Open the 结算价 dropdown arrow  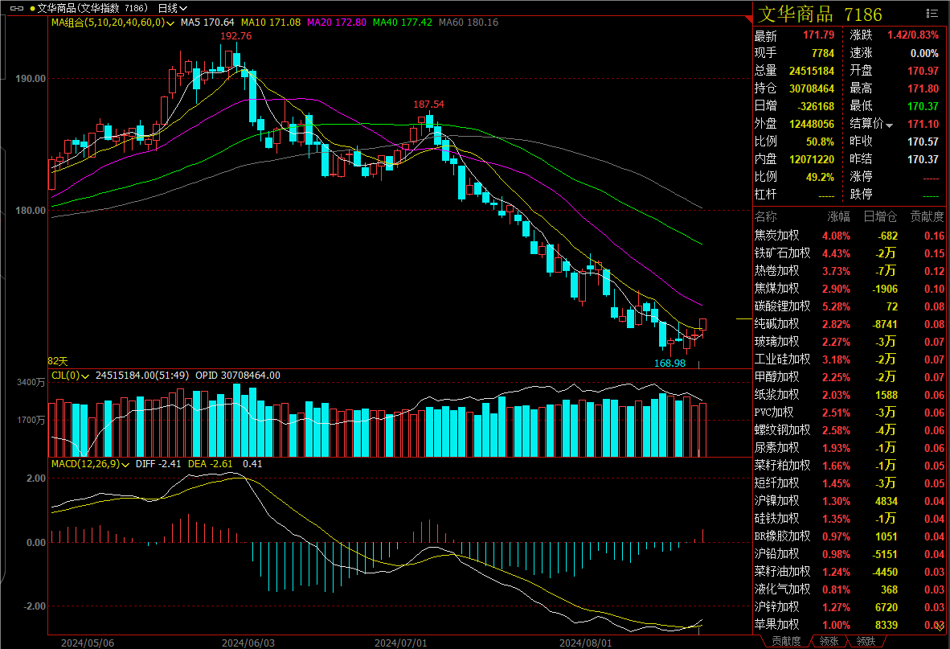click(x=890, y=125)
